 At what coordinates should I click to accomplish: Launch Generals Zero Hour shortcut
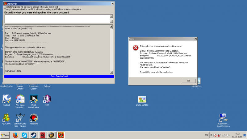(x=20, y=117)
